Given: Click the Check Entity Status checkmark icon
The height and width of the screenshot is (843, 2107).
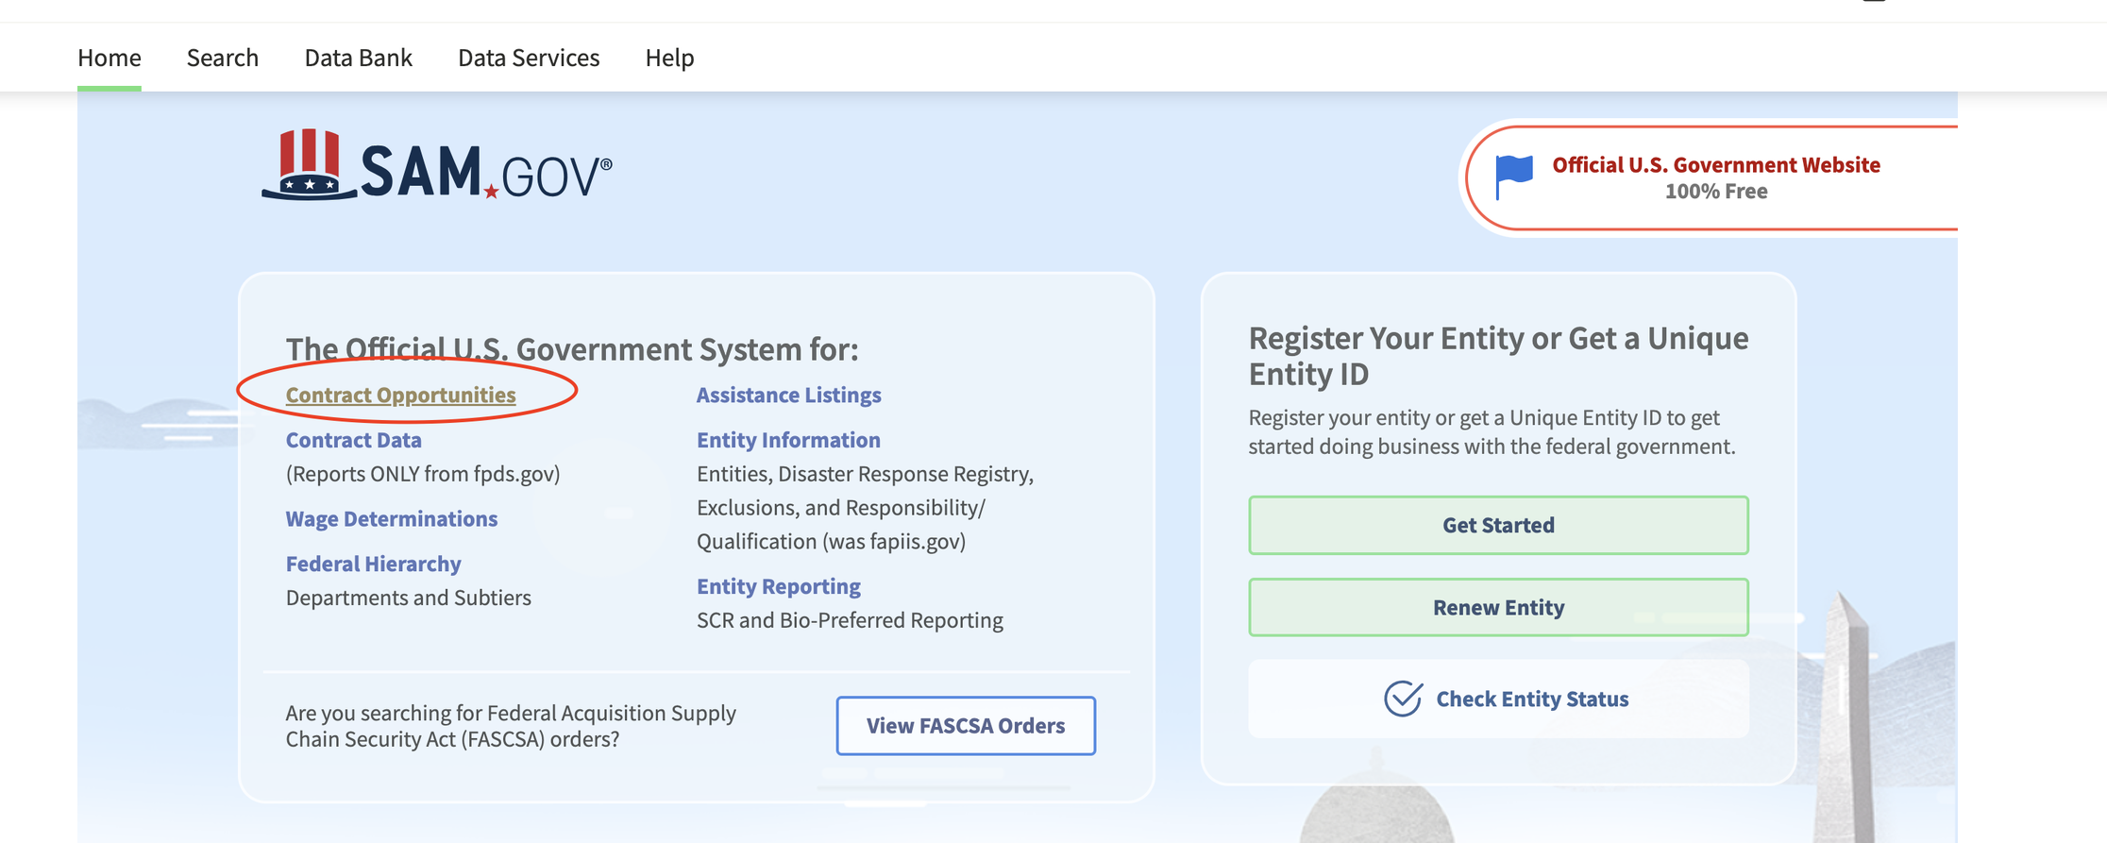Looking at the screenshot, I should pos(1403,699).
